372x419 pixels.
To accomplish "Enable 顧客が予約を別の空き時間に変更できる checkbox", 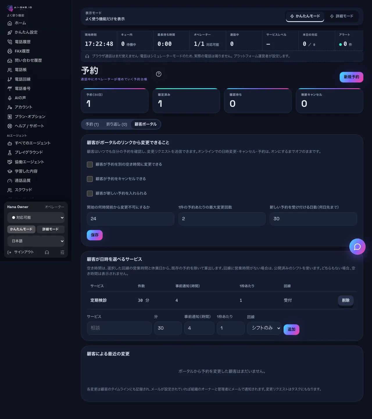I will tap(90, 165).
